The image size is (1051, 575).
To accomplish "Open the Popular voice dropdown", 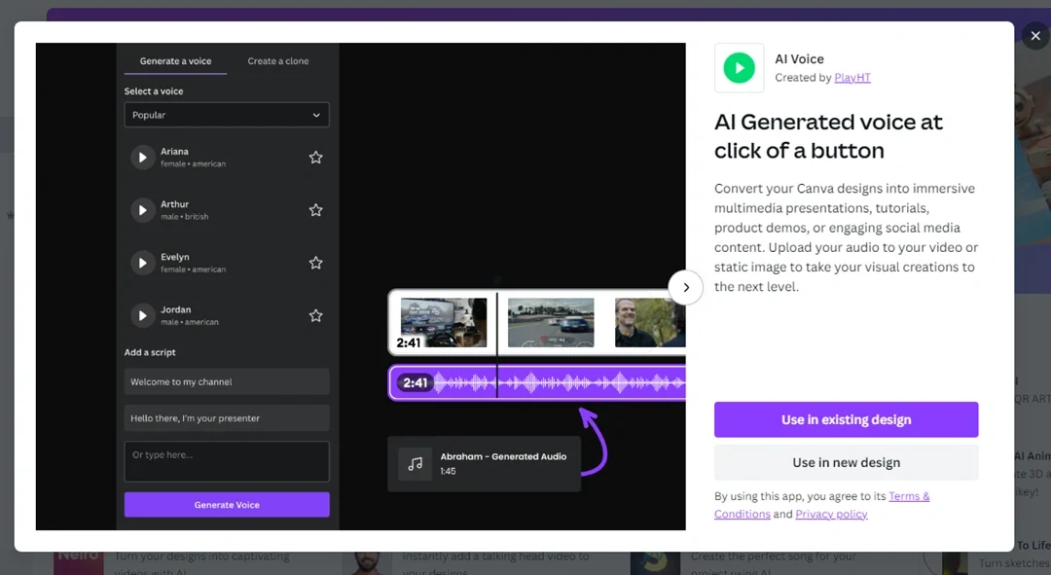I will pos(227,115).
